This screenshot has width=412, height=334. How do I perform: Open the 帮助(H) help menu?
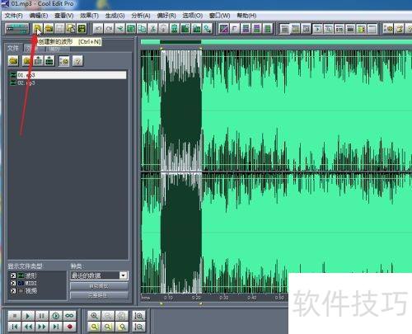(246, 16)
